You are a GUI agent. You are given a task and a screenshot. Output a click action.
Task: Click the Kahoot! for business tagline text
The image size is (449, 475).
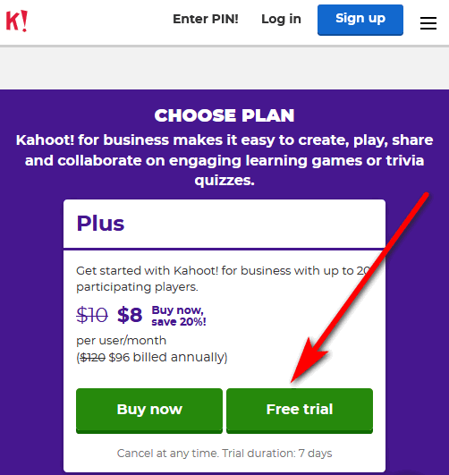click(224, 160)
